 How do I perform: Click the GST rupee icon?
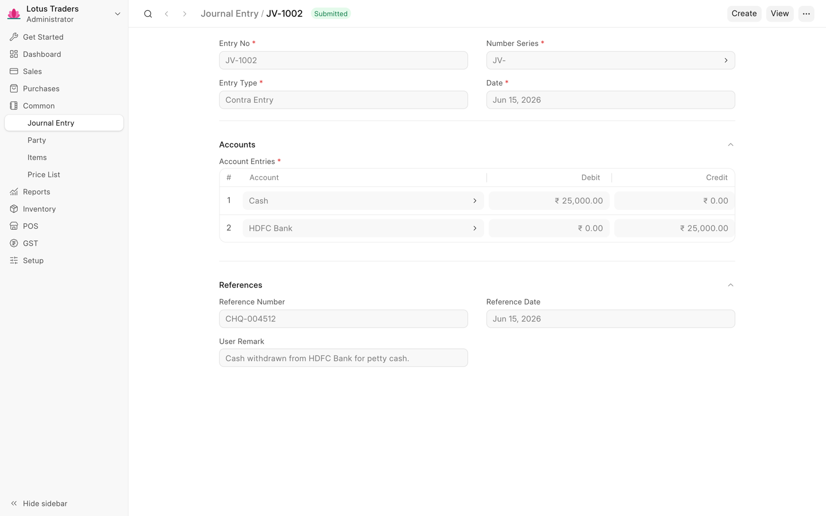(14, 244)
